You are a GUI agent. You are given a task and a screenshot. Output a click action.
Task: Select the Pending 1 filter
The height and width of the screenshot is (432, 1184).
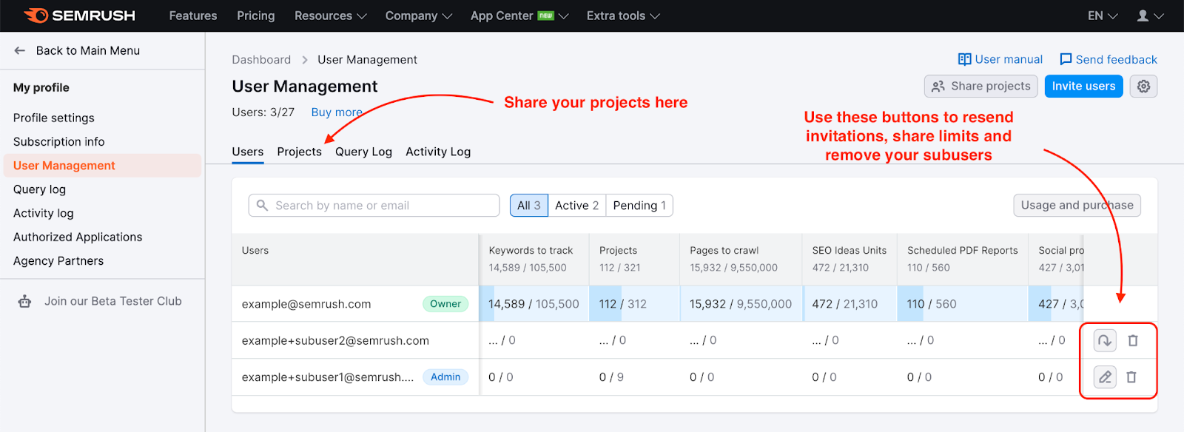point(639,206)
